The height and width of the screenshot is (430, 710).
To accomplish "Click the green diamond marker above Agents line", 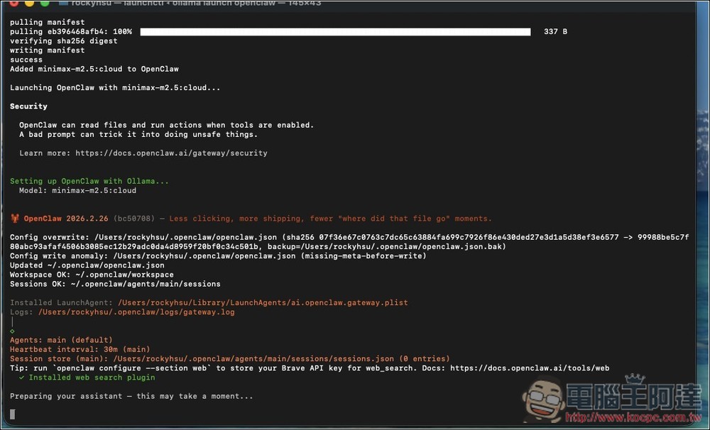I will click(12, 331).
